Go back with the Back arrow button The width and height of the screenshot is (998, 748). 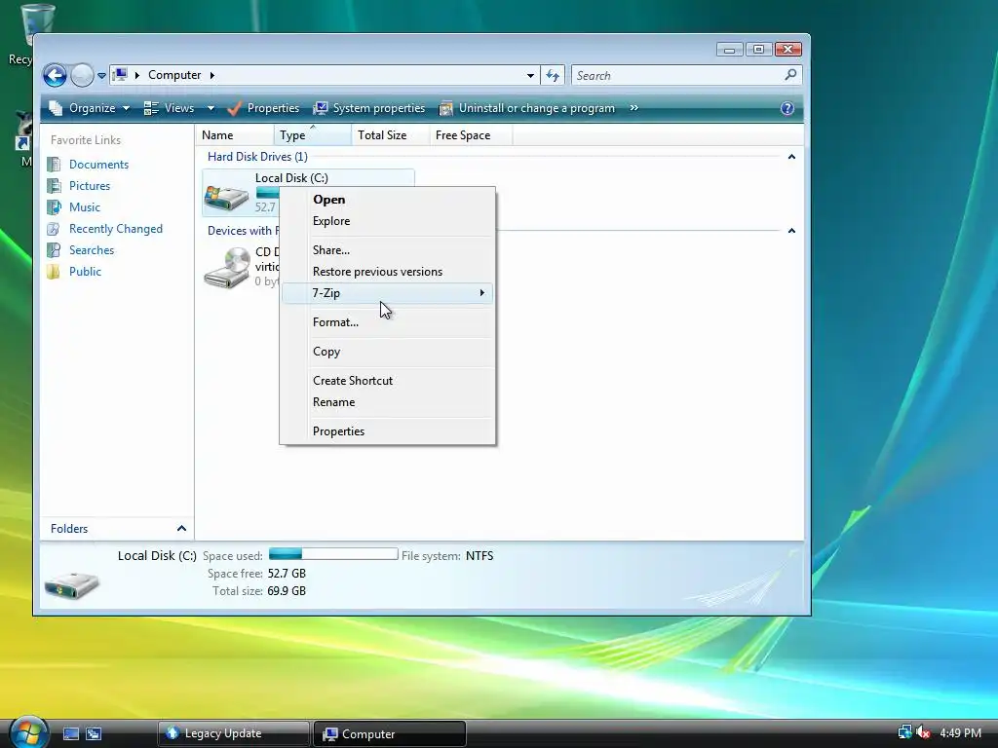[55, 76]
